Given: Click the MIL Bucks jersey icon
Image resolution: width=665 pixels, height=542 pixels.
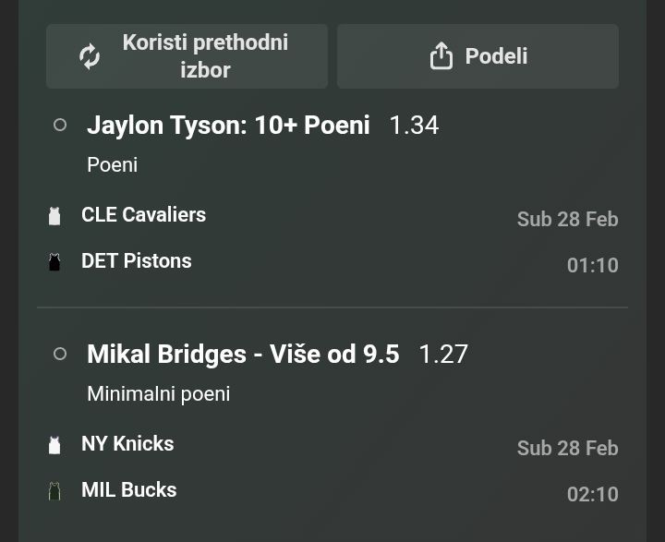Looking at the screenshot, I should (x=54, y=491).
